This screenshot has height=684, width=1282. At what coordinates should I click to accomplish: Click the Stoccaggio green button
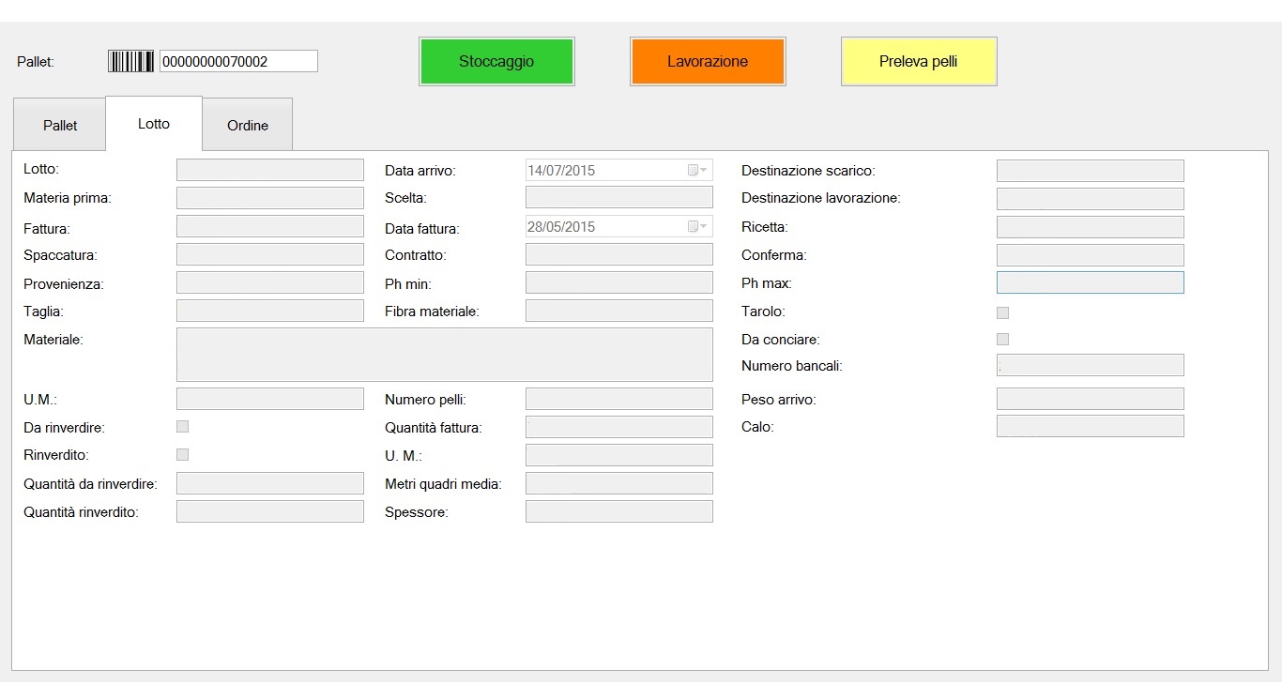click(x=496, y=62)
